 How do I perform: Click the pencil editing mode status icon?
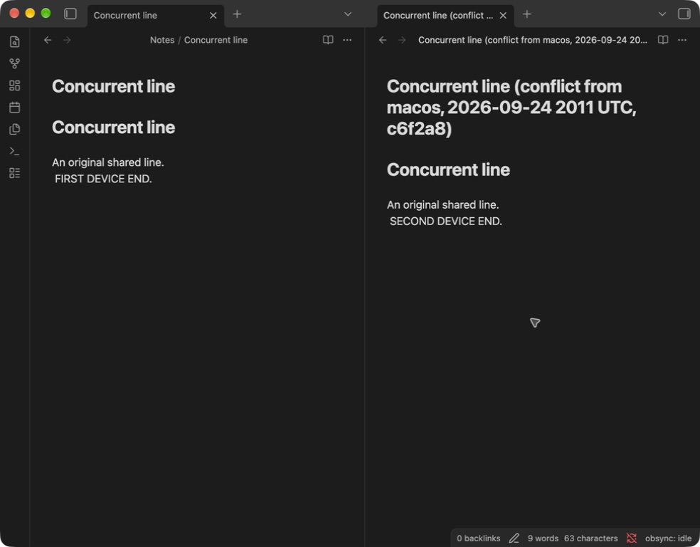tap(514, 538)
